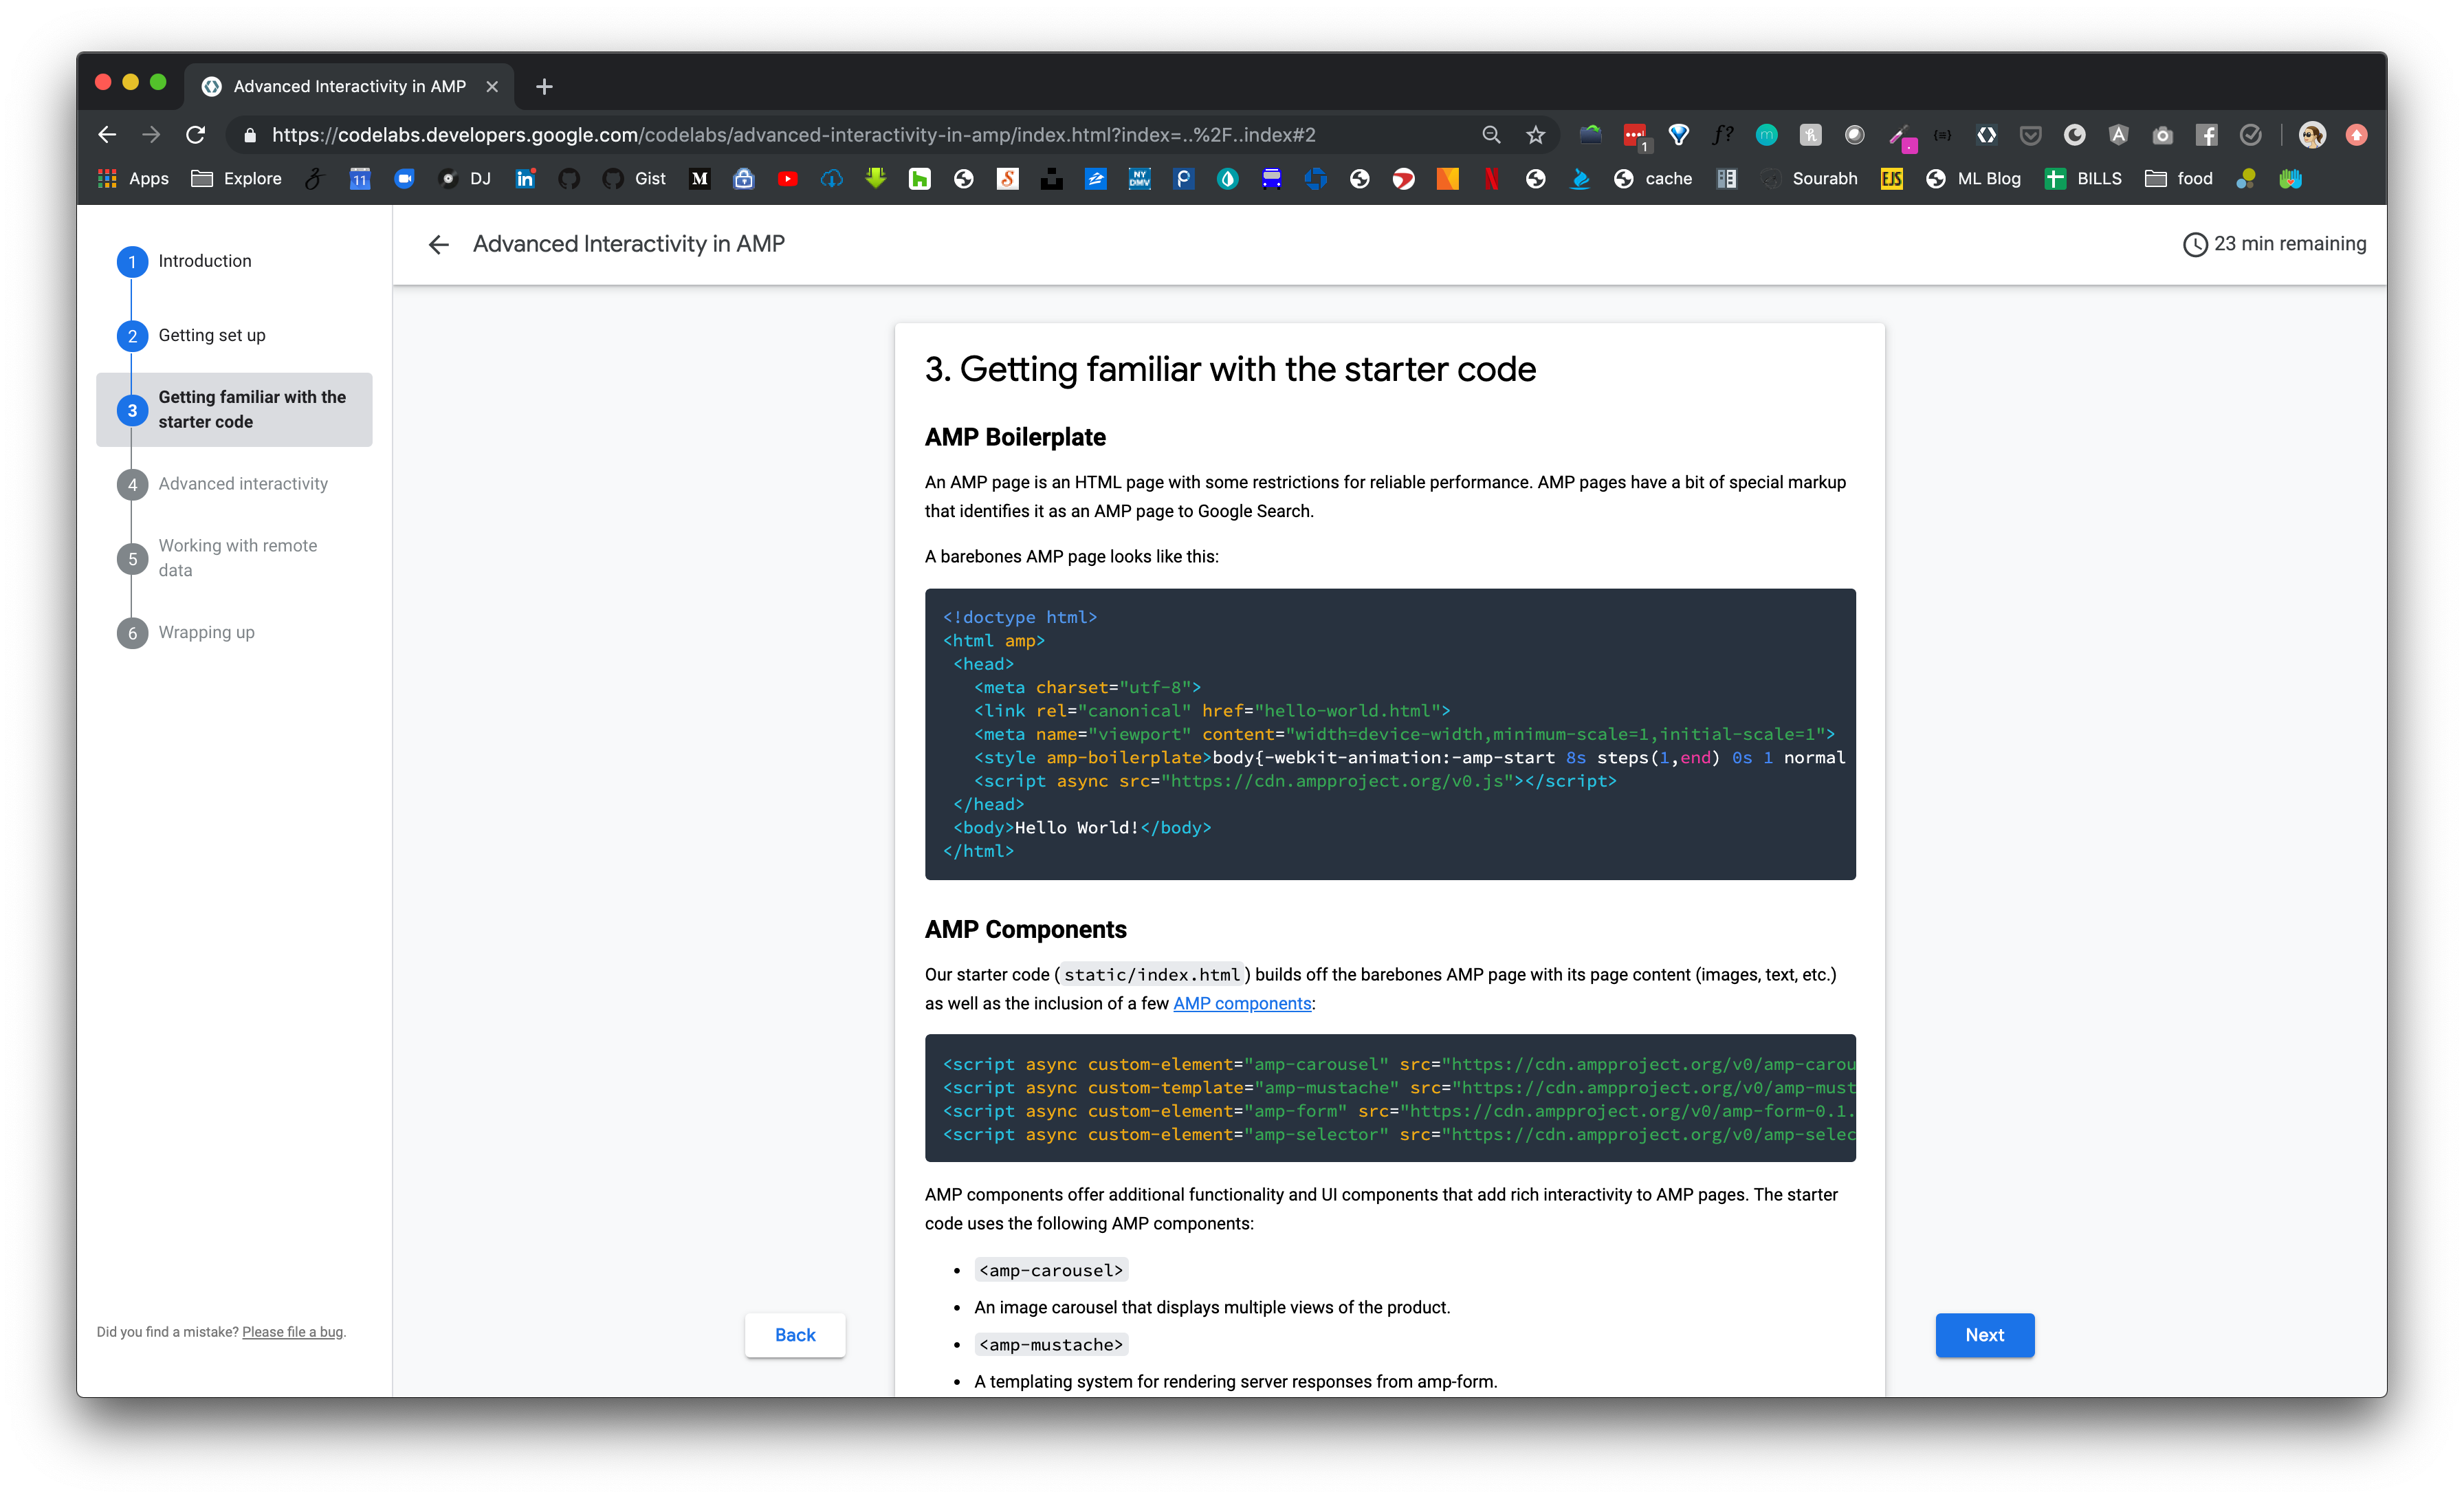Click the AMP Components heading

pyautogui.click(x=1025, y=930)
